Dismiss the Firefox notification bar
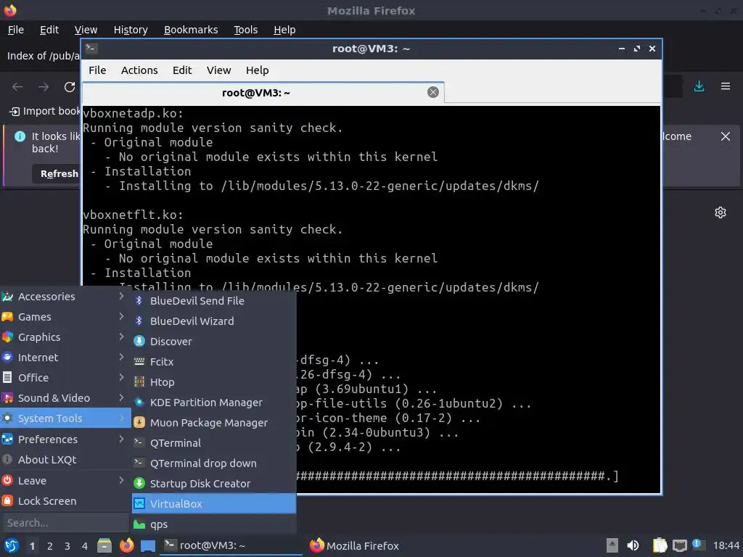The height and width of the screenshot is (557, 743). 726,136
